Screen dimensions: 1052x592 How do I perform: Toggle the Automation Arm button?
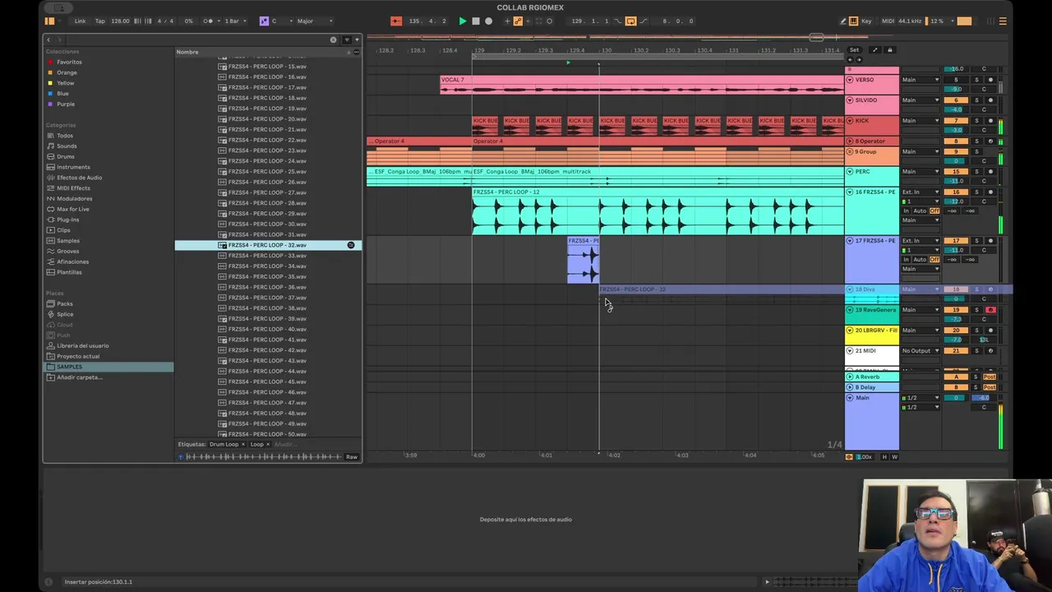coord(518,21)
